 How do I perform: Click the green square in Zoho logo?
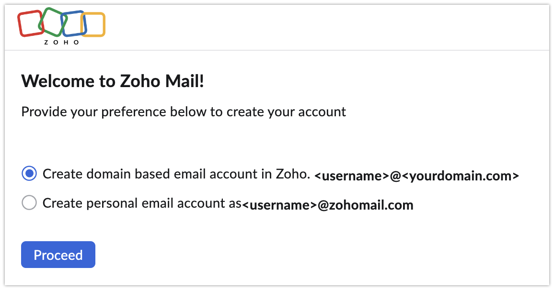click(53, 22)
